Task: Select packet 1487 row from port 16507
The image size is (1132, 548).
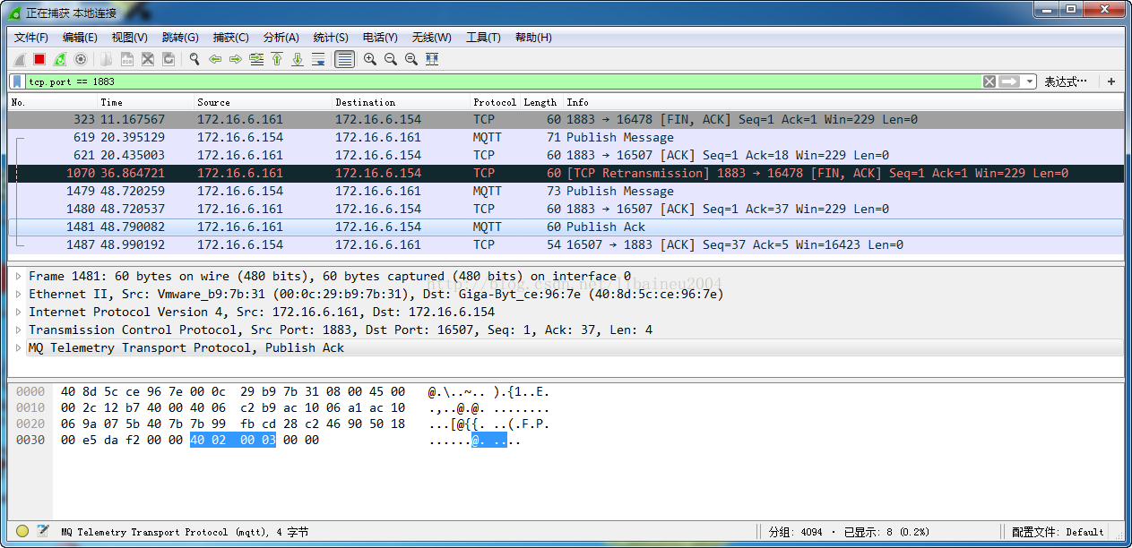Action: click(566, 244)
